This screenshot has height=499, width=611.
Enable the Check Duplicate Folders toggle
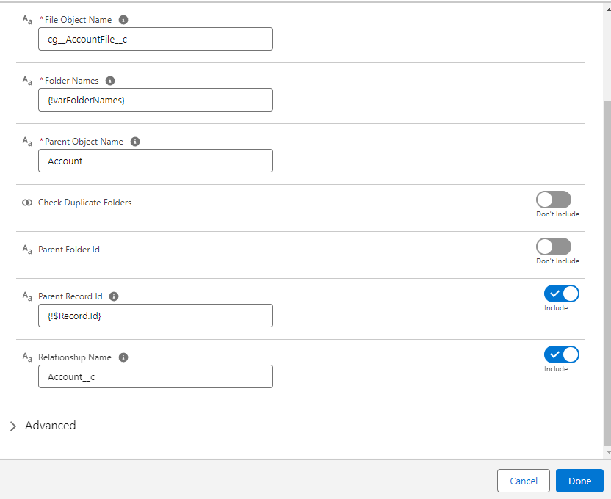pos(554,200)
